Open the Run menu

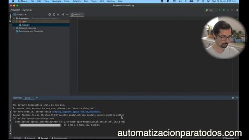86,1
